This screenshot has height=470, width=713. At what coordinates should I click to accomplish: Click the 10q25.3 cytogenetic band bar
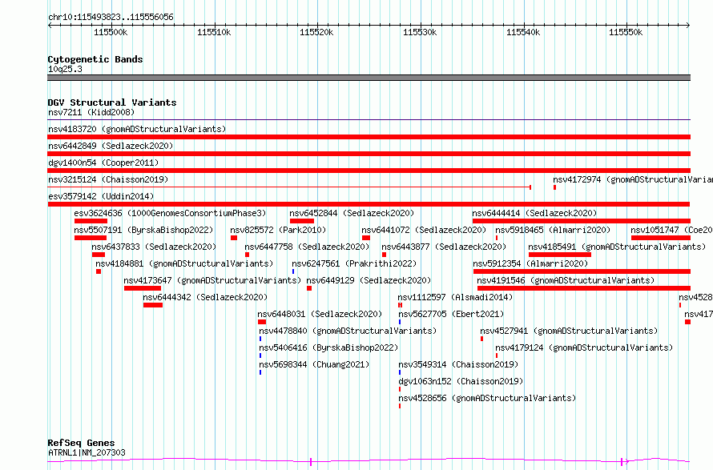(369, 78)
